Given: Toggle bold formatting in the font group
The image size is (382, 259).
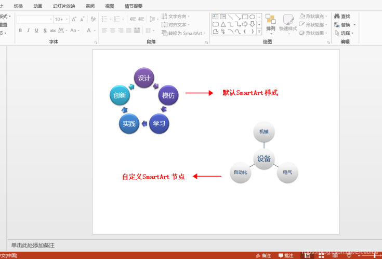Looking at the screenshot, I should (20, 31).
